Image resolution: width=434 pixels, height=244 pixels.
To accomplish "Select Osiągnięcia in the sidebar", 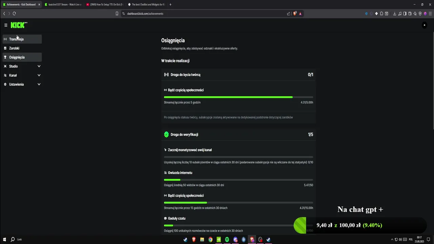I will tap(22, 57).
